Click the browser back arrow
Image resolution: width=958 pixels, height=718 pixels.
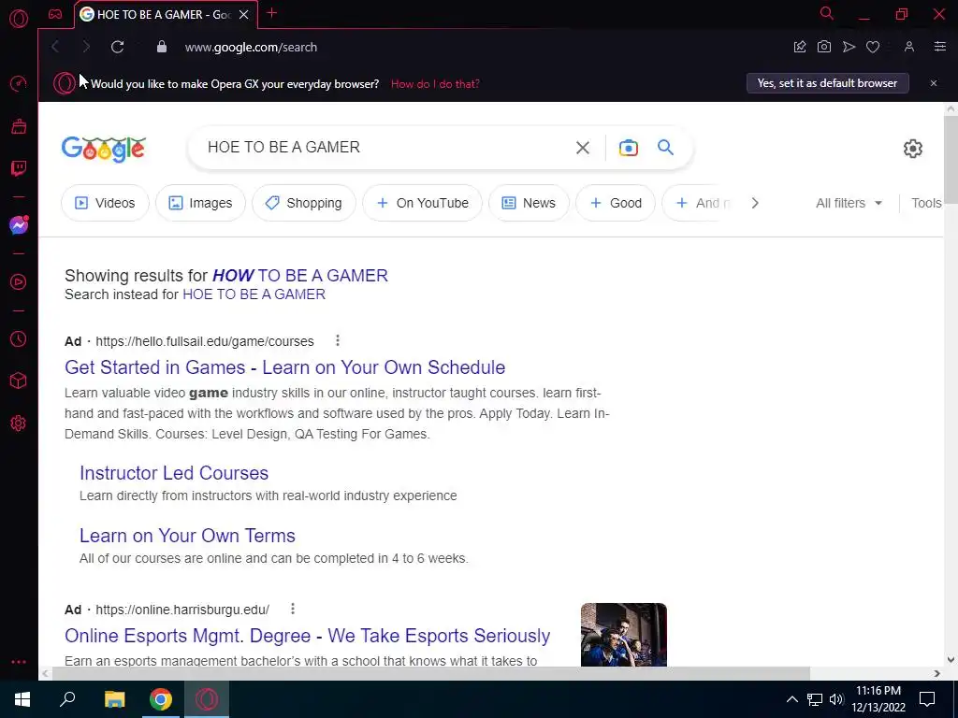click(55, 47)
